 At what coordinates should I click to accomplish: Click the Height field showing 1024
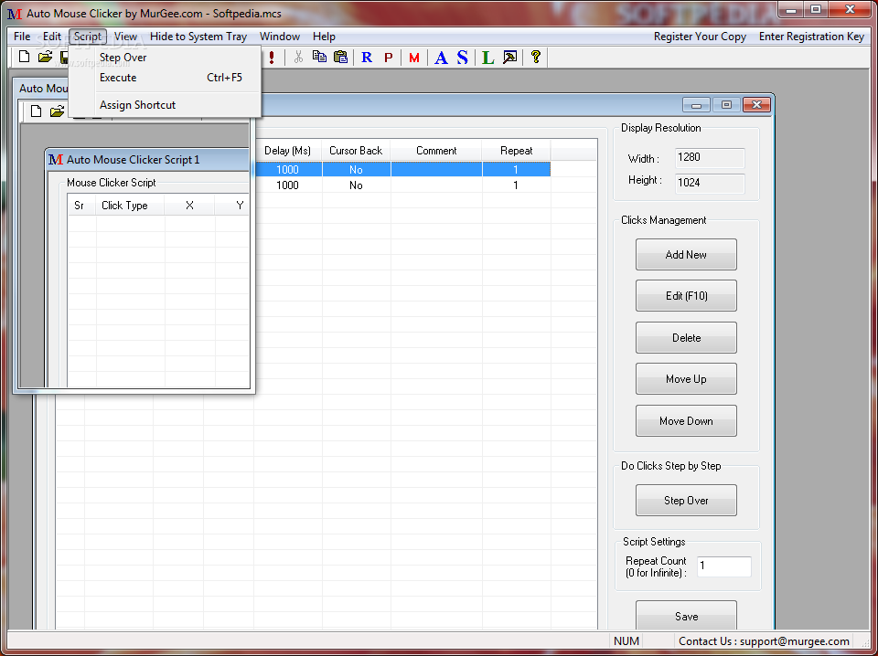[710, 183]
